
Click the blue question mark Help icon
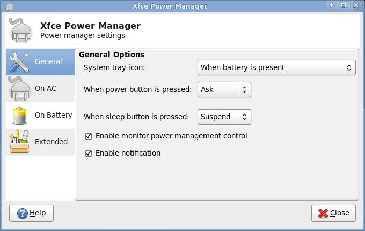23,213
